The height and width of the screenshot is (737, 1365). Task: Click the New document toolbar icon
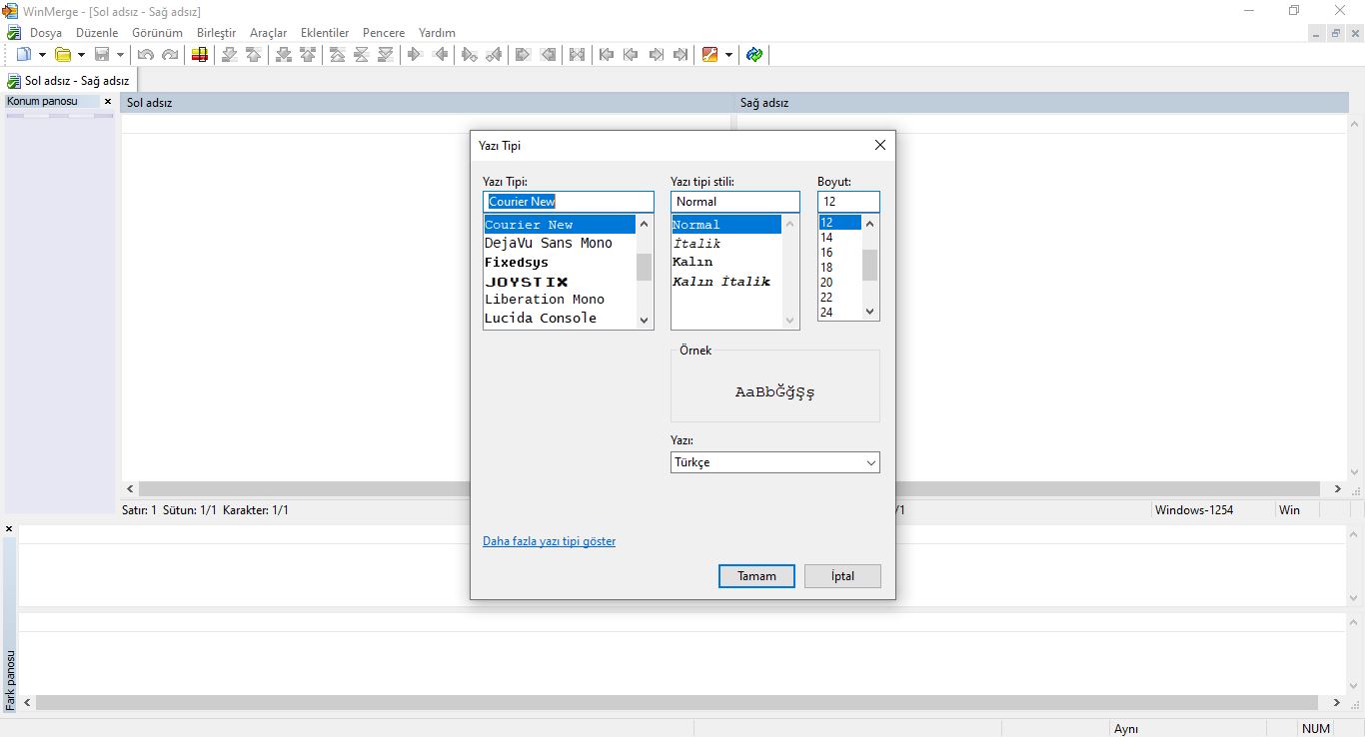(x=24, y=55)
